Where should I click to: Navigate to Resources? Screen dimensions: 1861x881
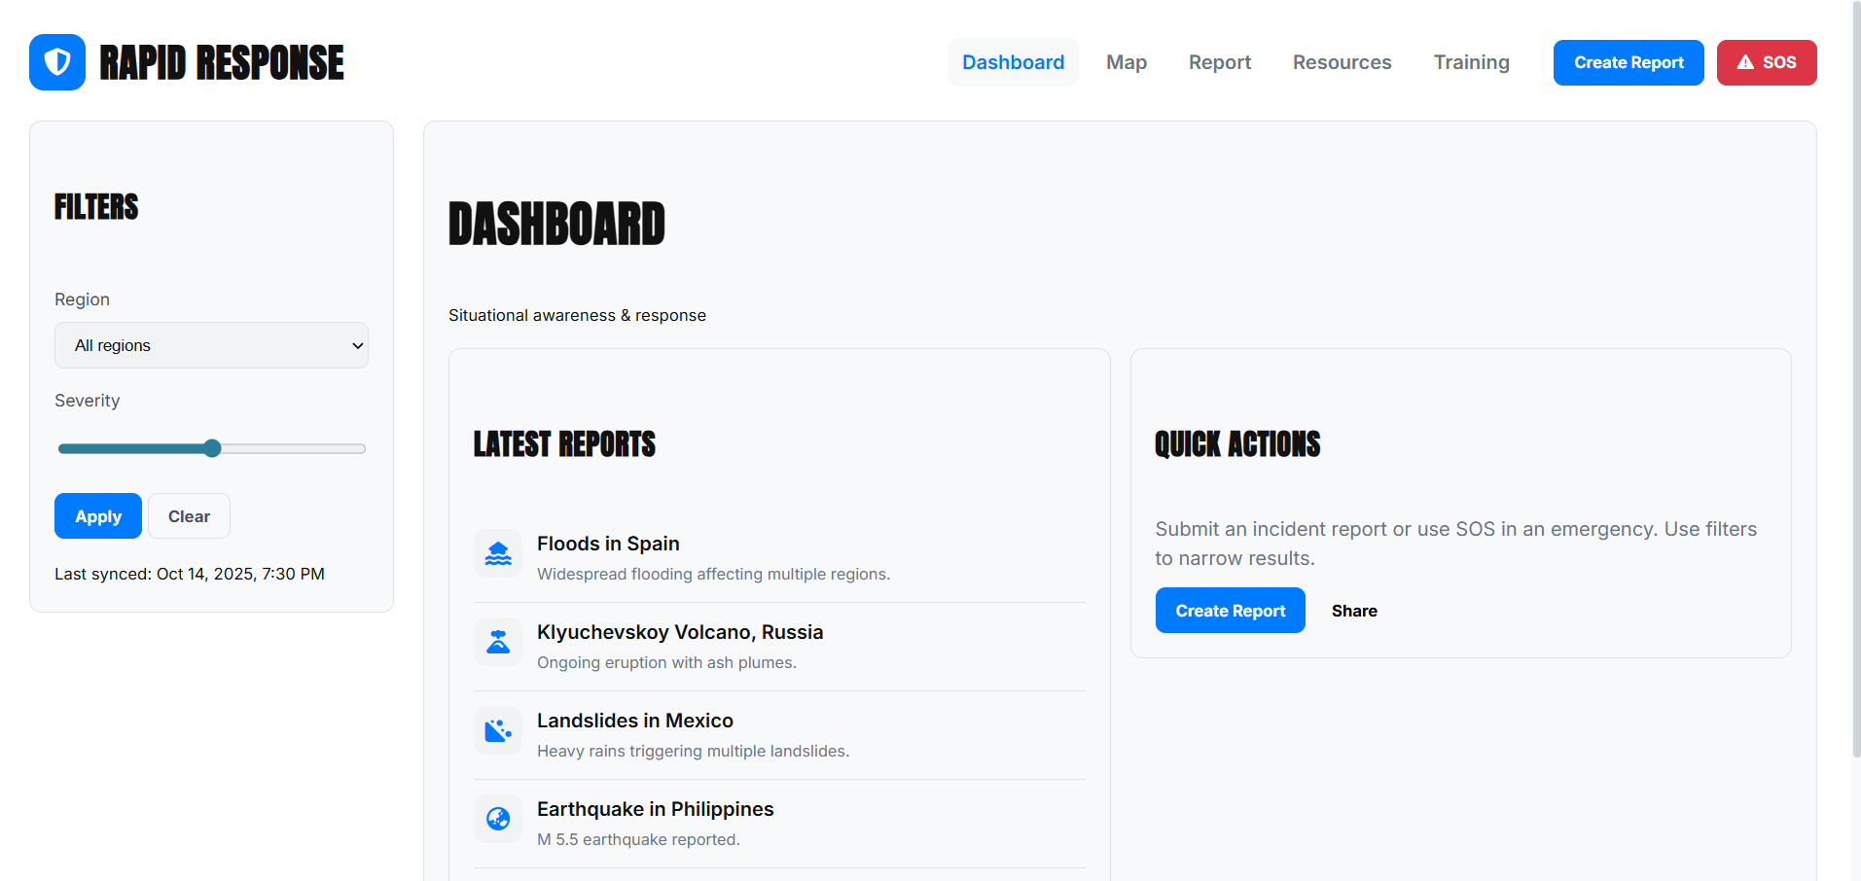coord(1342,62)
